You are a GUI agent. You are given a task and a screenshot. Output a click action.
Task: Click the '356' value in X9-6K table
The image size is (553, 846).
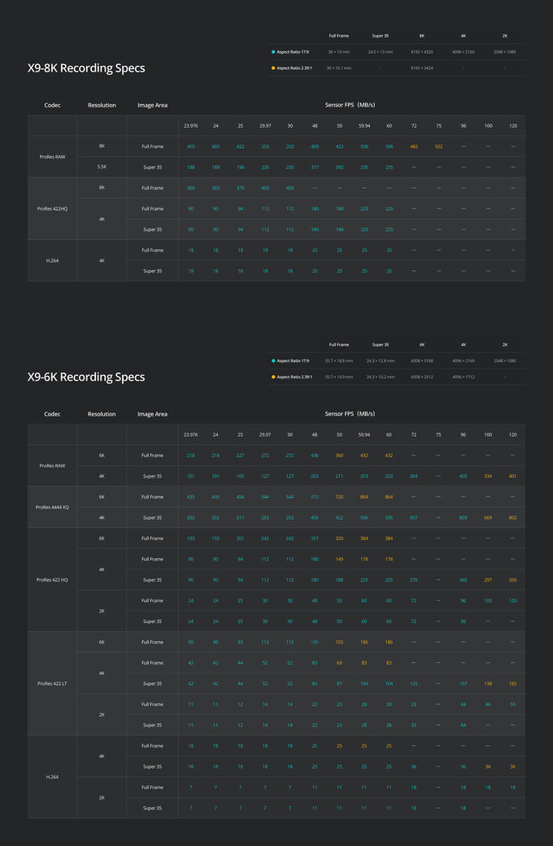(512, 580)
